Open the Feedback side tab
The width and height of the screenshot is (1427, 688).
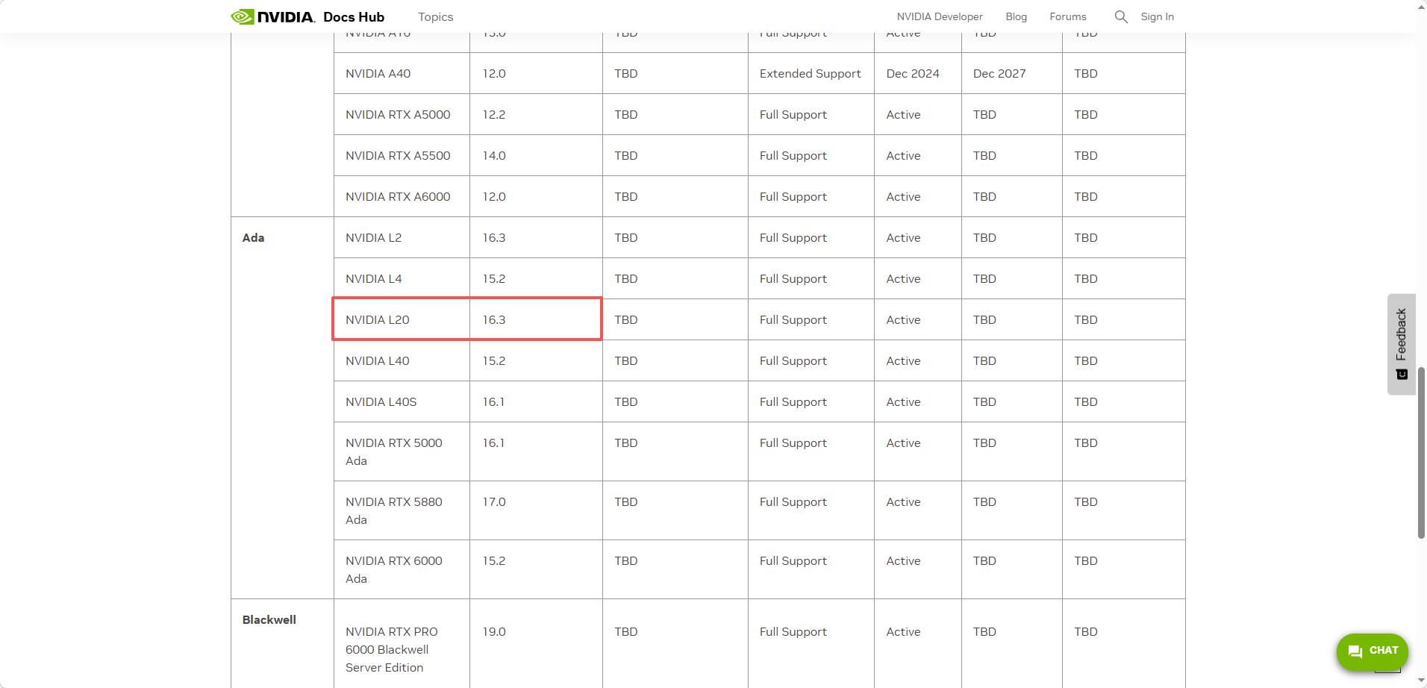pyautogui.click(x=1401, y=343)
